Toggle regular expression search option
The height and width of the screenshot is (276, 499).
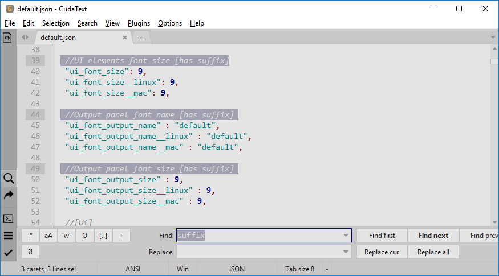coord(30,236)
